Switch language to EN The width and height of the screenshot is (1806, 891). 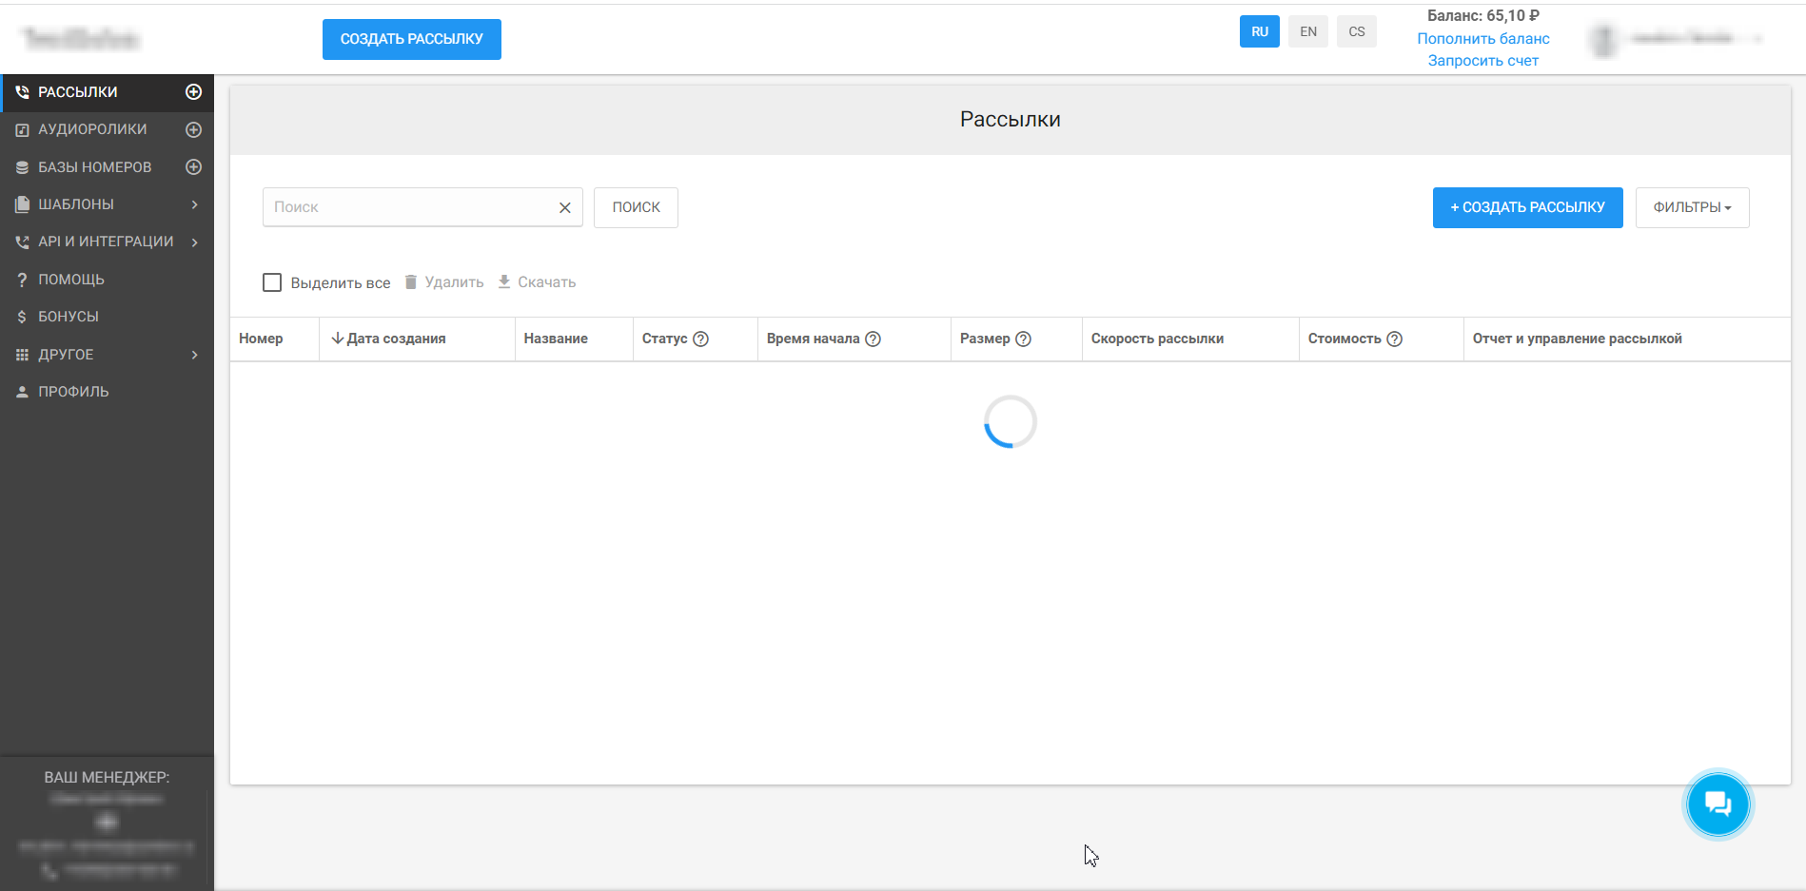1308,31
